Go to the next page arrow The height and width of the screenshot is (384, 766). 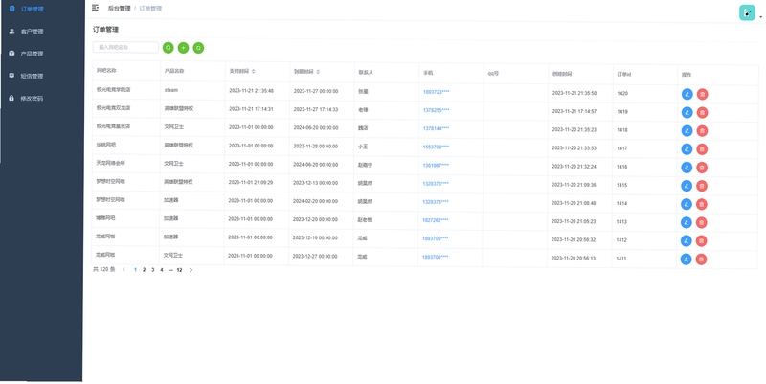pyautogui.click(x=191, y=270)
